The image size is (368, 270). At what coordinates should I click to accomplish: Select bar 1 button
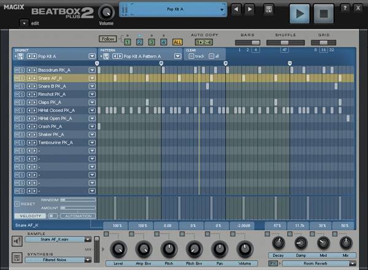click(x=128, y=42)
